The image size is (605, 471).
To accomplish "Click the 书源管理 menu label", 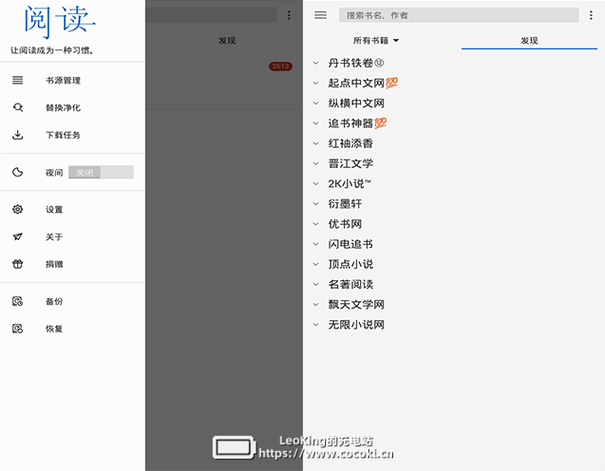I will tap(63, 81).
